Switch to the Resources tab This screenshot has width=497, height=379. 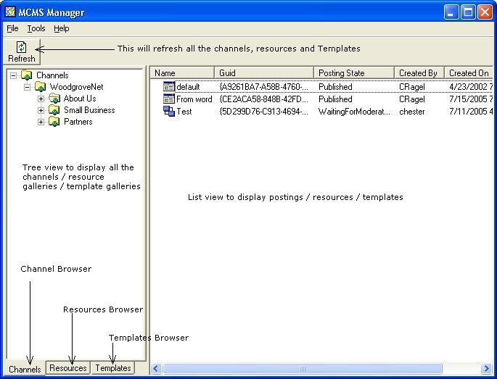68,368
